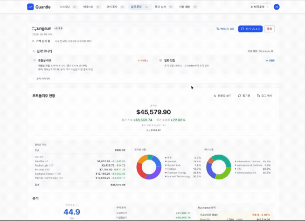Open the 미국주식 market dropdown
The image size is (305, 221).
(260, 7)
